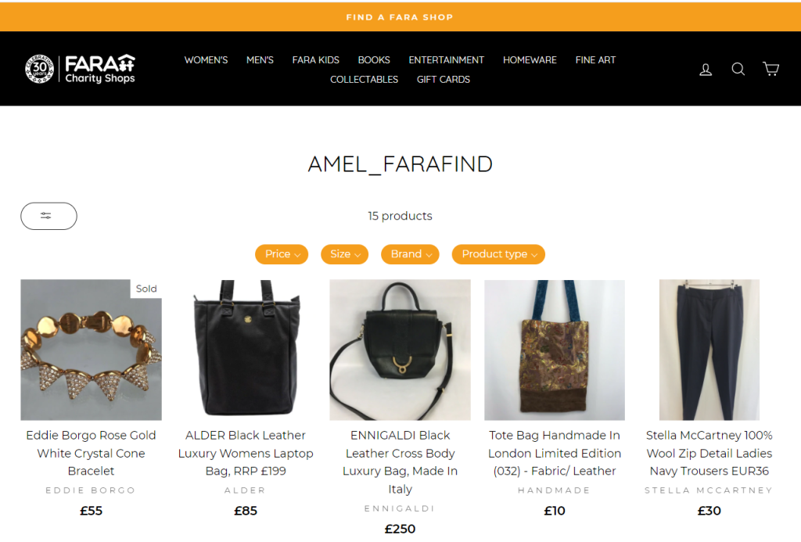This screenshot has height=542, width=801.
Task: Click the Gift Cards menu link
Action: point(444,79)
